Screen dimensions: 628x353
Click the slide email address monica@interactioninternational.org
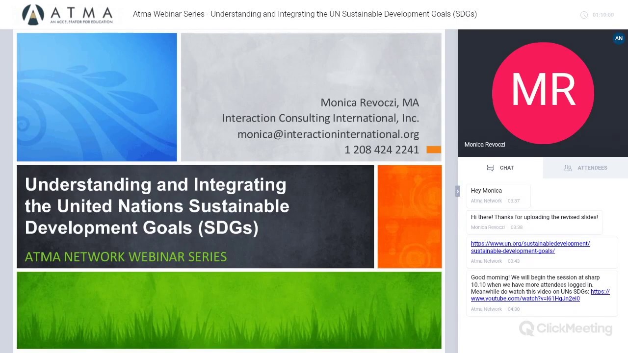(x=328, y=134)
